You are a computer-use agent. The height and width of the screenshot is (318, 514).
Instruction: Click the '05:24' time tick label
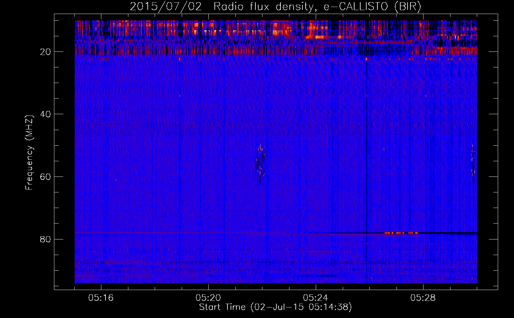(x=316, y=298)
